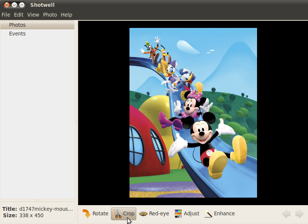
Task: Minimize the Shotwell window
Action: [x=14, y=5]
